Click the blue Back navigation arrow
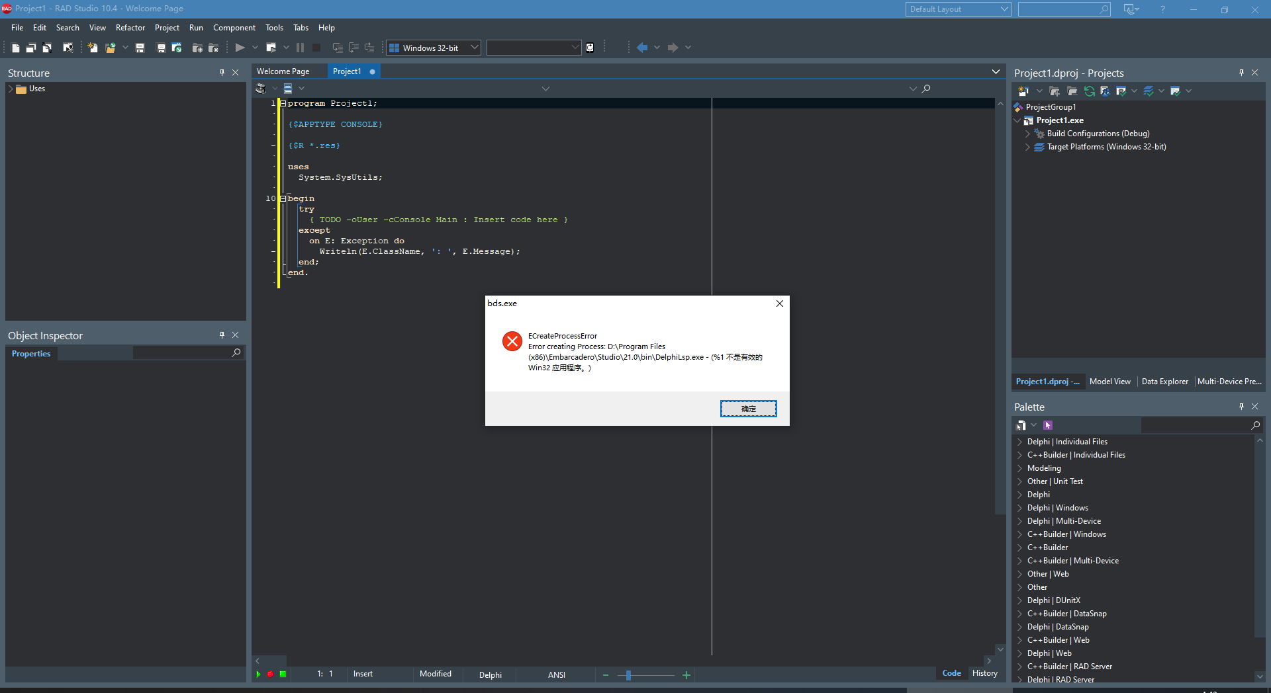This screenshot has height=693, width=1271. point(641,48)
